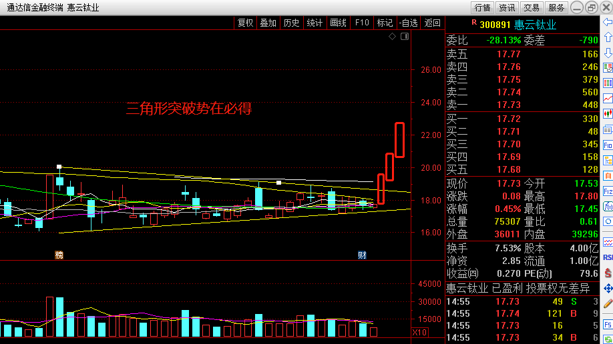Click the F10 toolbar button above chart
This screenshot has width=613, height=344.
click(x=362, y=23)
